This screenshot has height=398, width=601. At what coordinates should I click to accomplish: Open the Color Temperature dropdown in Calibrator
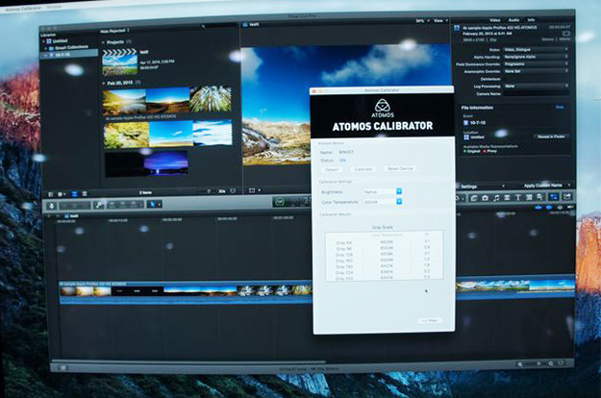(383, 202)
